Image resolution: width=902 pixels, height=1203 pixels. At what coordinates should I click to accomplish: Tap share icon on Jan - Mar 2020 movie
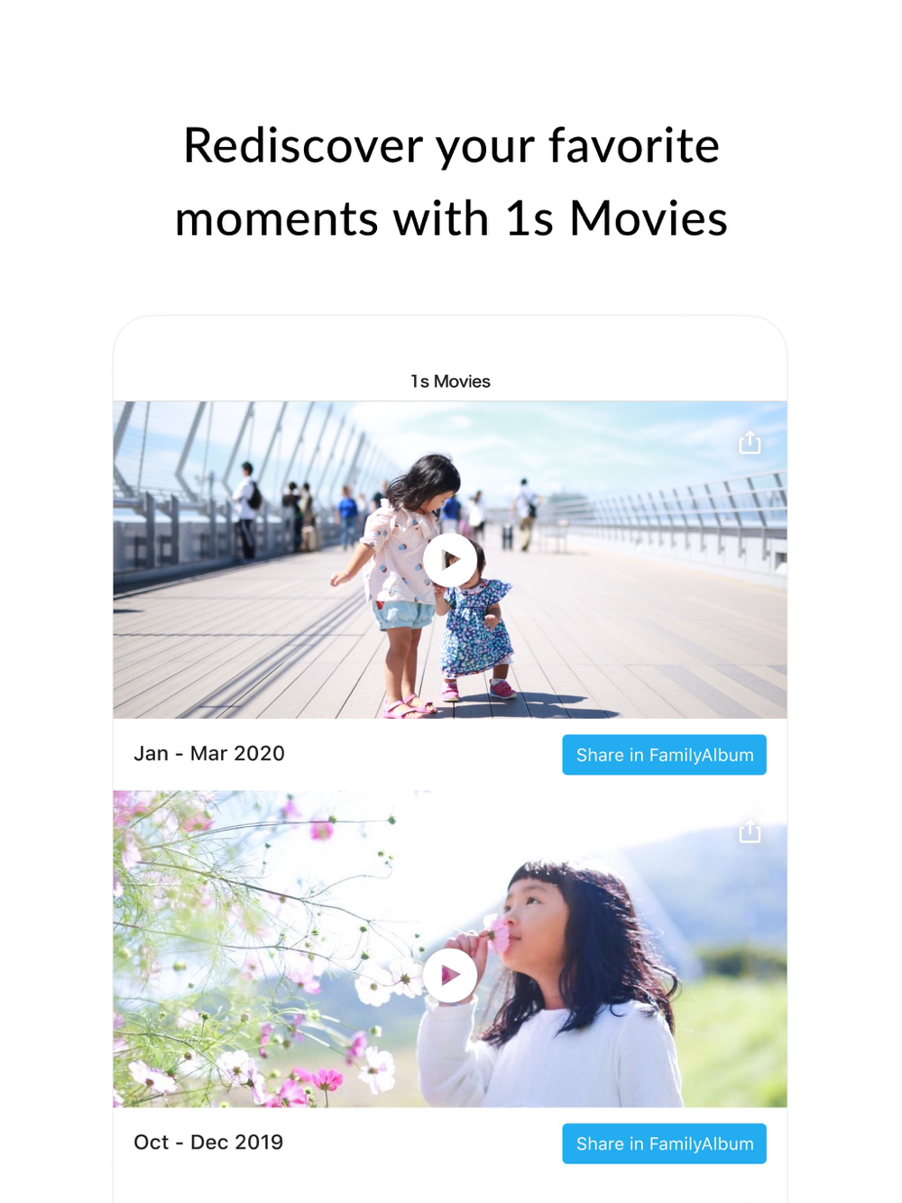pos(750,443)
